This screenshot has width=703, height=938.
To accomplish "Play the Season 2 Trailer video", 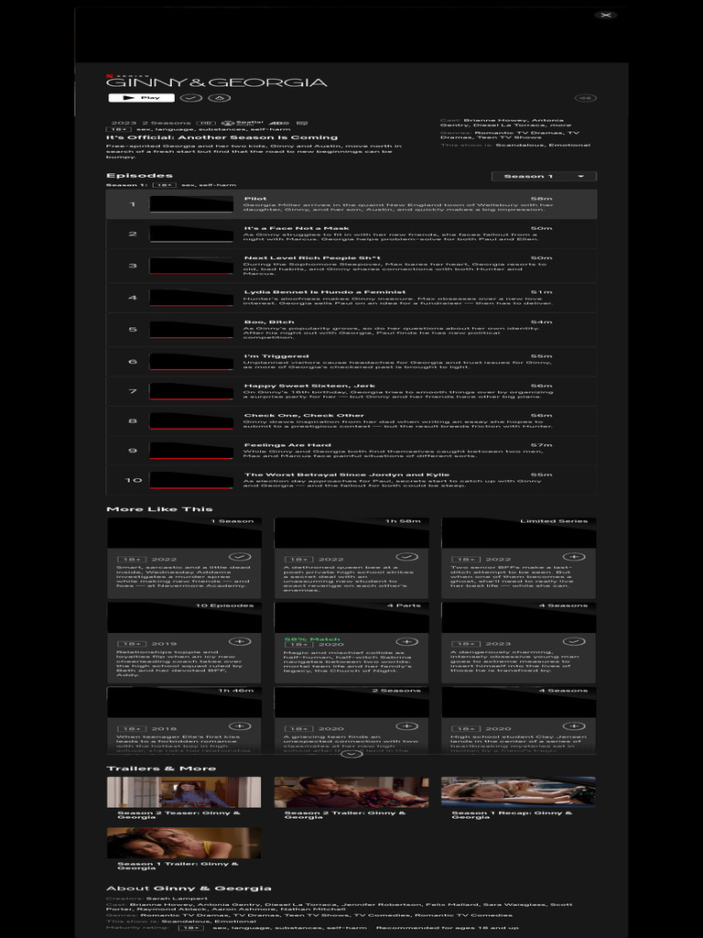I will click(x=351, y=792).
